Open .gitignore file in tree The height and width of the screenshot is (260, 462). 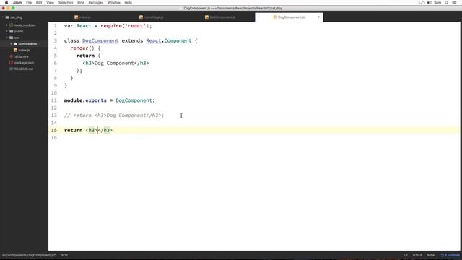pyautogui.click(x=22, y=56)
